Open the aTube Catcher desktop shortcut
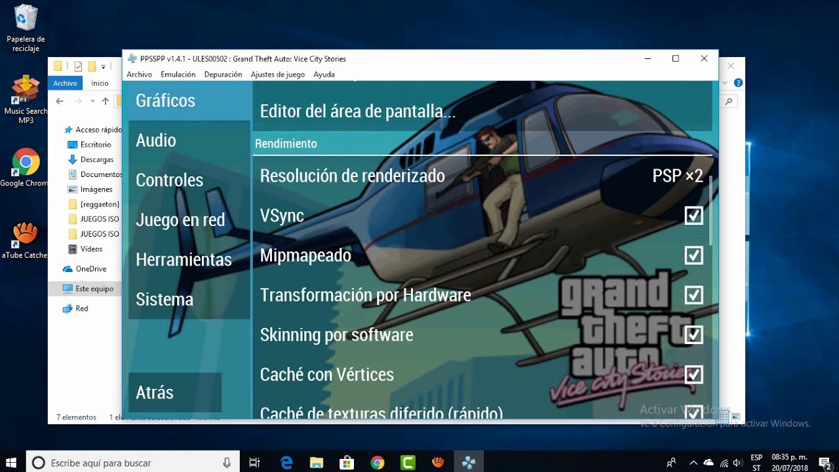Image resolution: width=839 pixels, height=472 pixels. pos(26,240)
